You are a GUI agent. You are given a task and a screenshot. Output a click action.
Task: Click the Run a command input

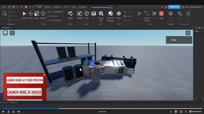pyautogui.click(x=101, y=102)
